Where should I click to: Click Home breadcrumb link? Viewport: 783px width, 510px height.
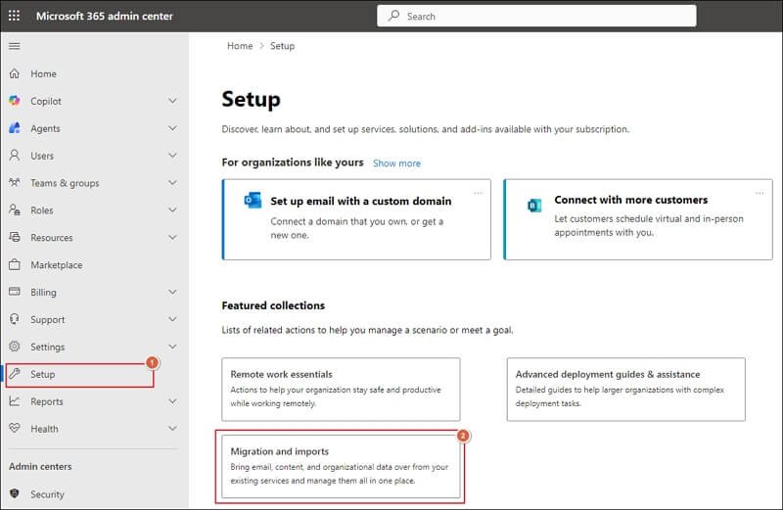240,45
